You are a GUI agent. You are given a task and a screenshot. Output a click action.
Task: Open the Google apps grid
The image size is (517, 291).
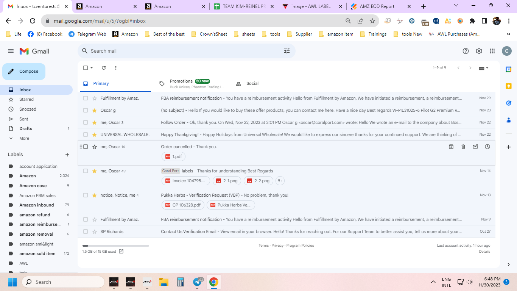492,51
